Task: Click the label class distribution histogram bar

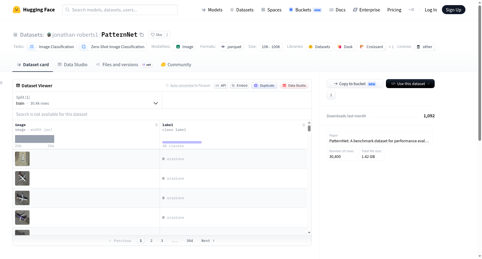Action: click(182, 142)
